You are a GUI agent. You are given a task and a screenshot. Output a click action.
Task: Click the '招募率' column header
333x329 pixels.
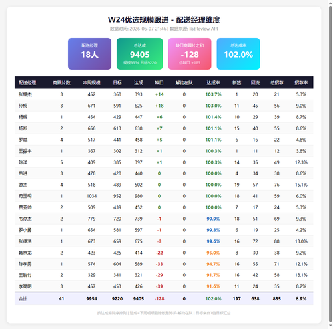301,83
